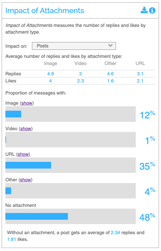The width and height of the screenshot is (161, 251).
Task: Click the dropdown chevron arrow
Action: tap(110, 45)
